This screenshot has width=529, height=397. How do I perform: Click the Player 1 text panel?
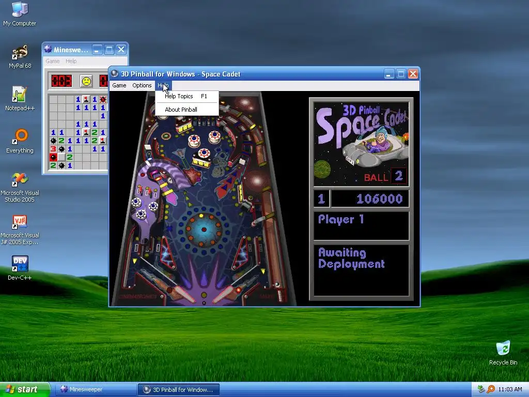point(361,226)
